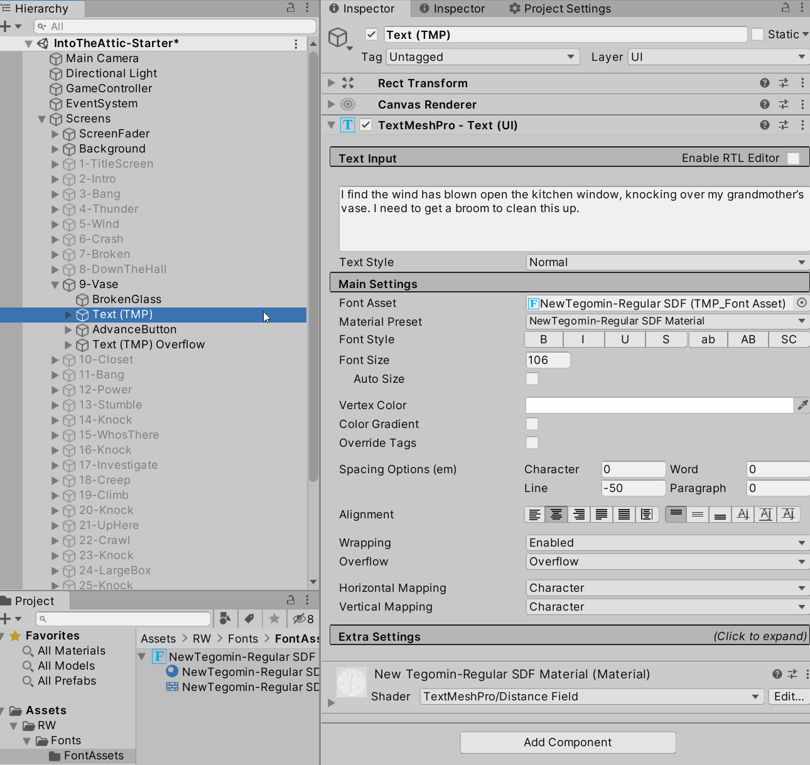Toggle hidden packages visibility icon

pos(303,619)
